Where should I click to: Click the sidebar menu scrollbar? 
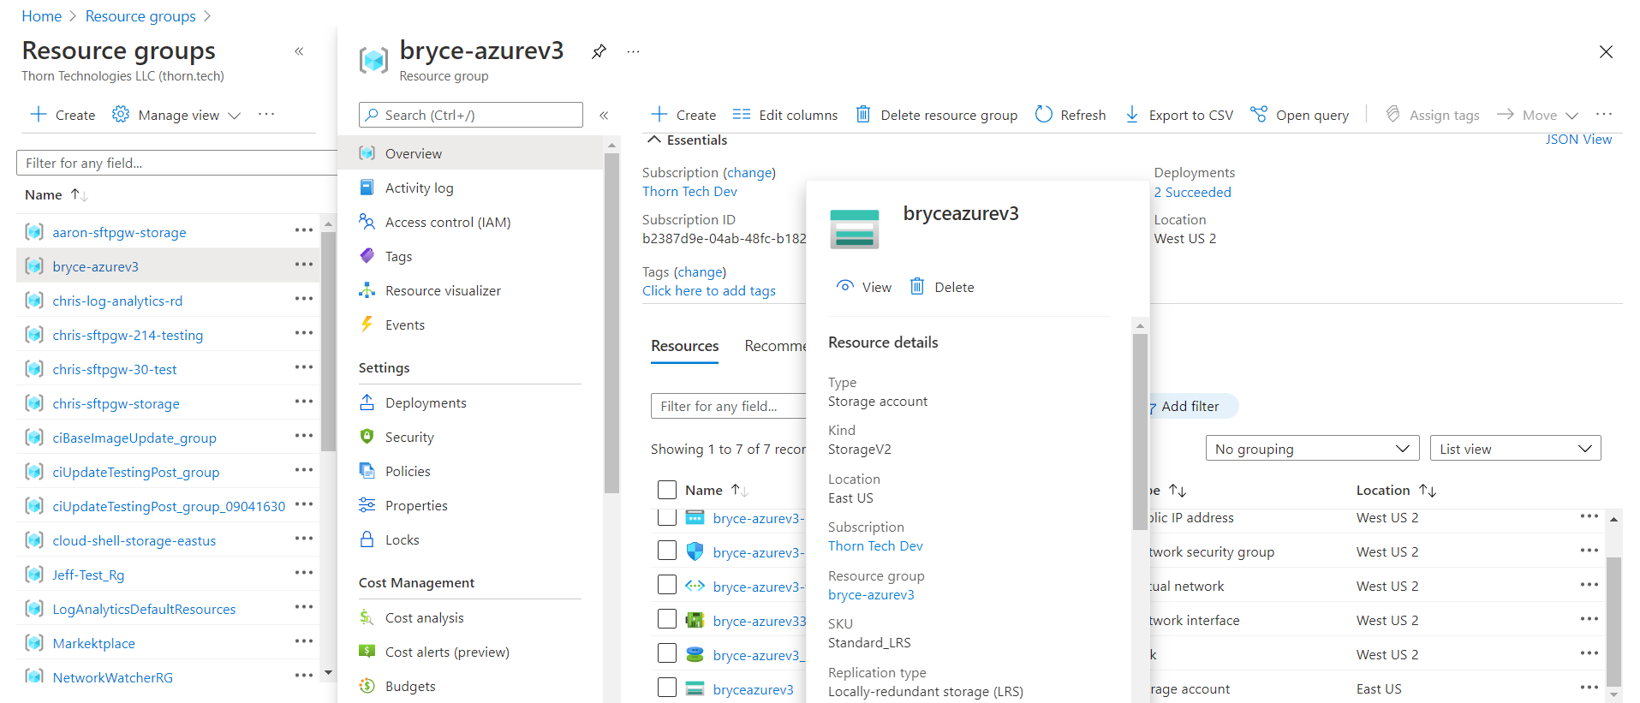pyautogui.click(x=611, y=321)
